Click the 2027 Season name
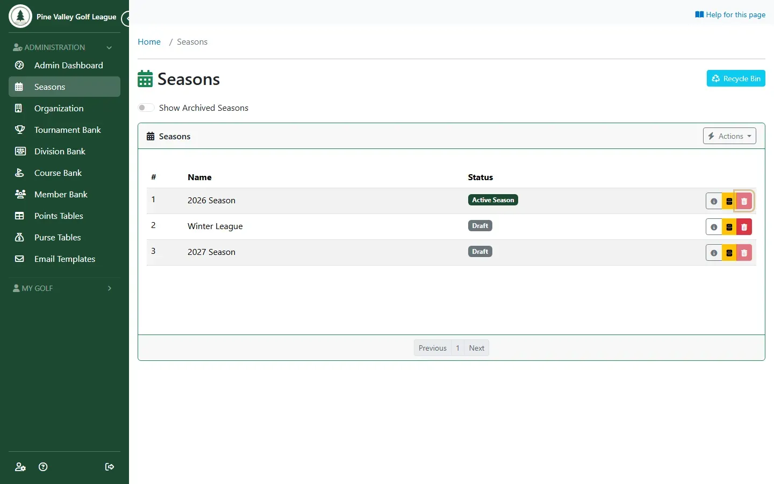The height and width of the screenshot is (484, 774). click(x=211, y=252)
